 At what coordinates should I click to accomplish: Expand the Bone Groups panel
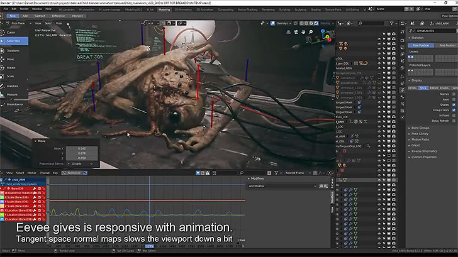[420, 128]
